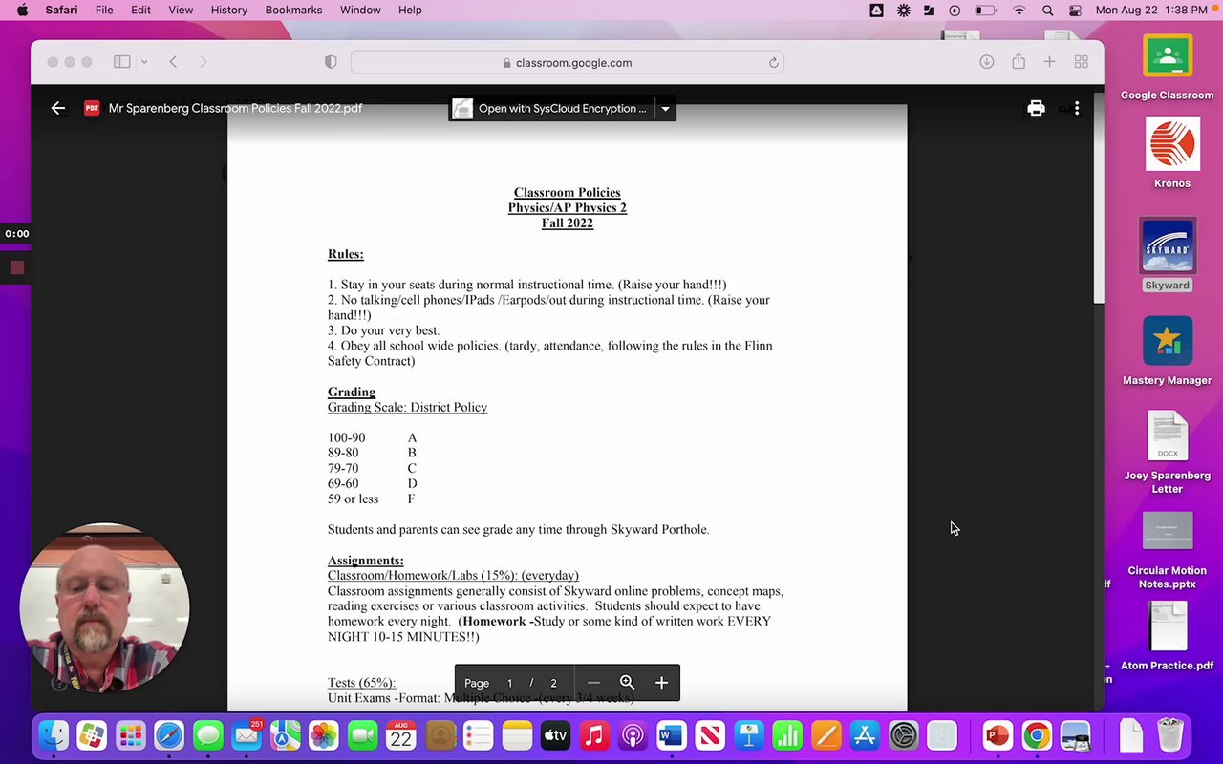Zoom out the PDF with minus button
Viewport: 1223px width, 764px height.
point(593,683)
